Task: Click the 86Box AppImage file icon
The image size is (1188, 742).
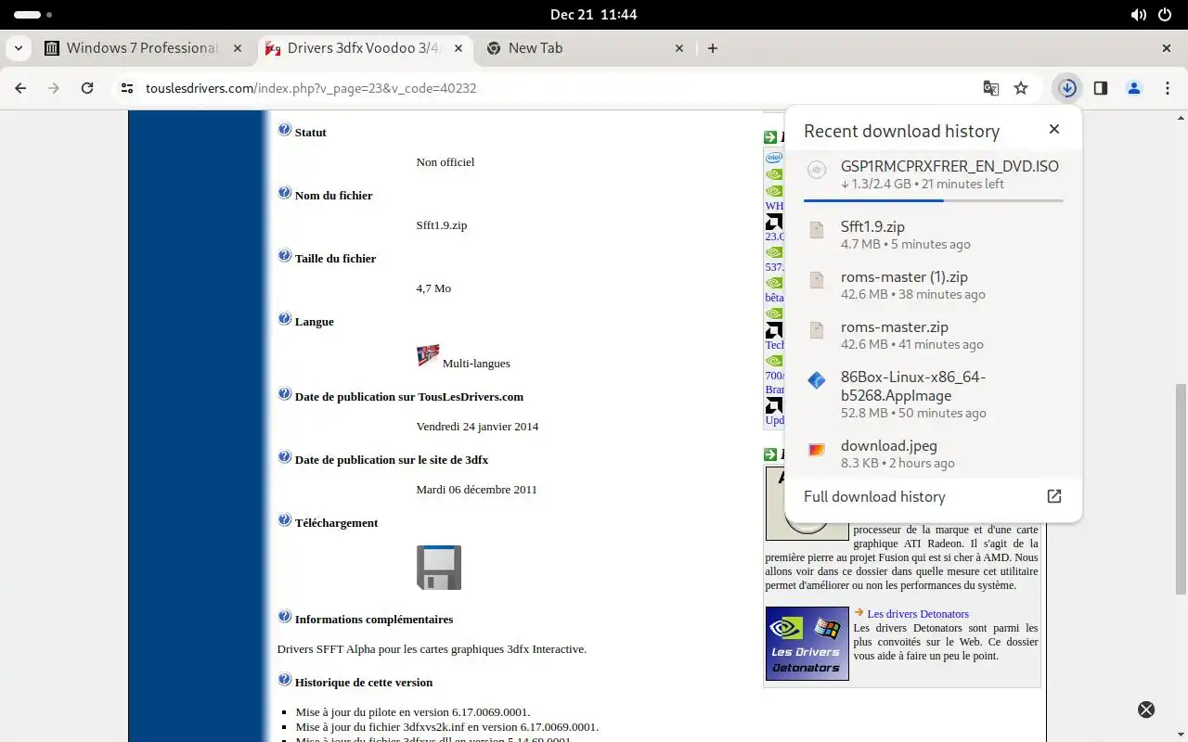Action: point(817,380)
